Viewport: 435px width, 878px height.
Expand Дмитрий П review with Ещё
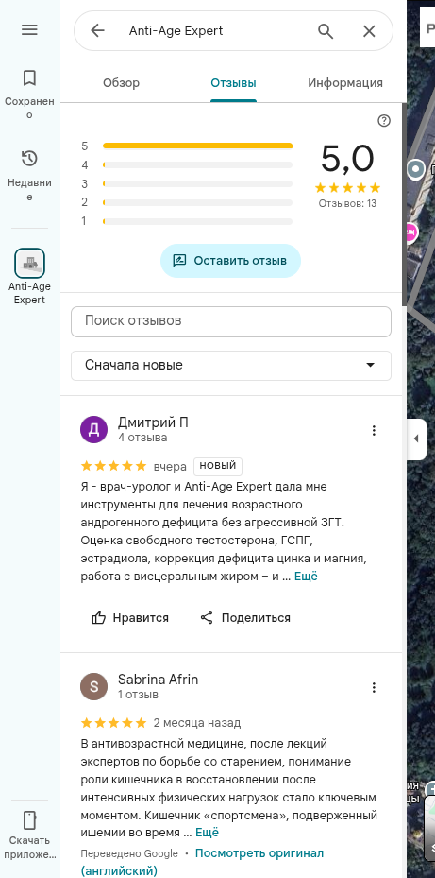point(306,577)
